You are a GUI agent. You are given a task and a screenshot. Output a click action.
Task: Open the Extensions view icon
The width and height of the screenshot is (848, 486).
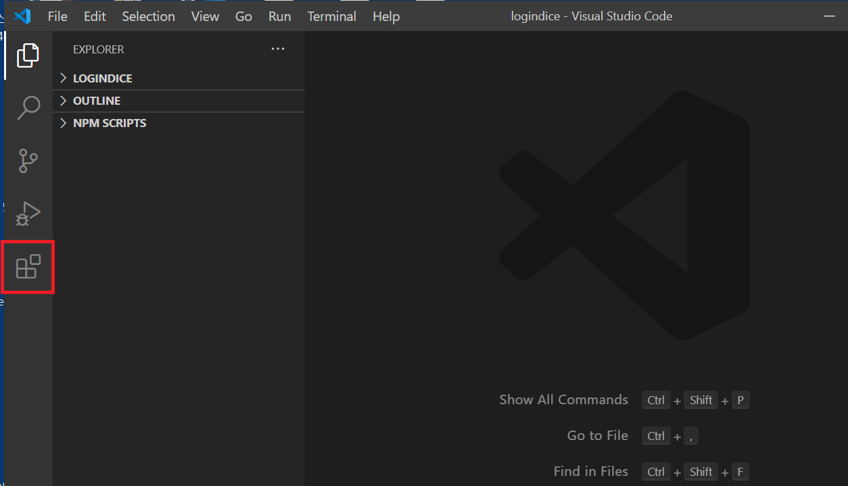pos(28,267)
